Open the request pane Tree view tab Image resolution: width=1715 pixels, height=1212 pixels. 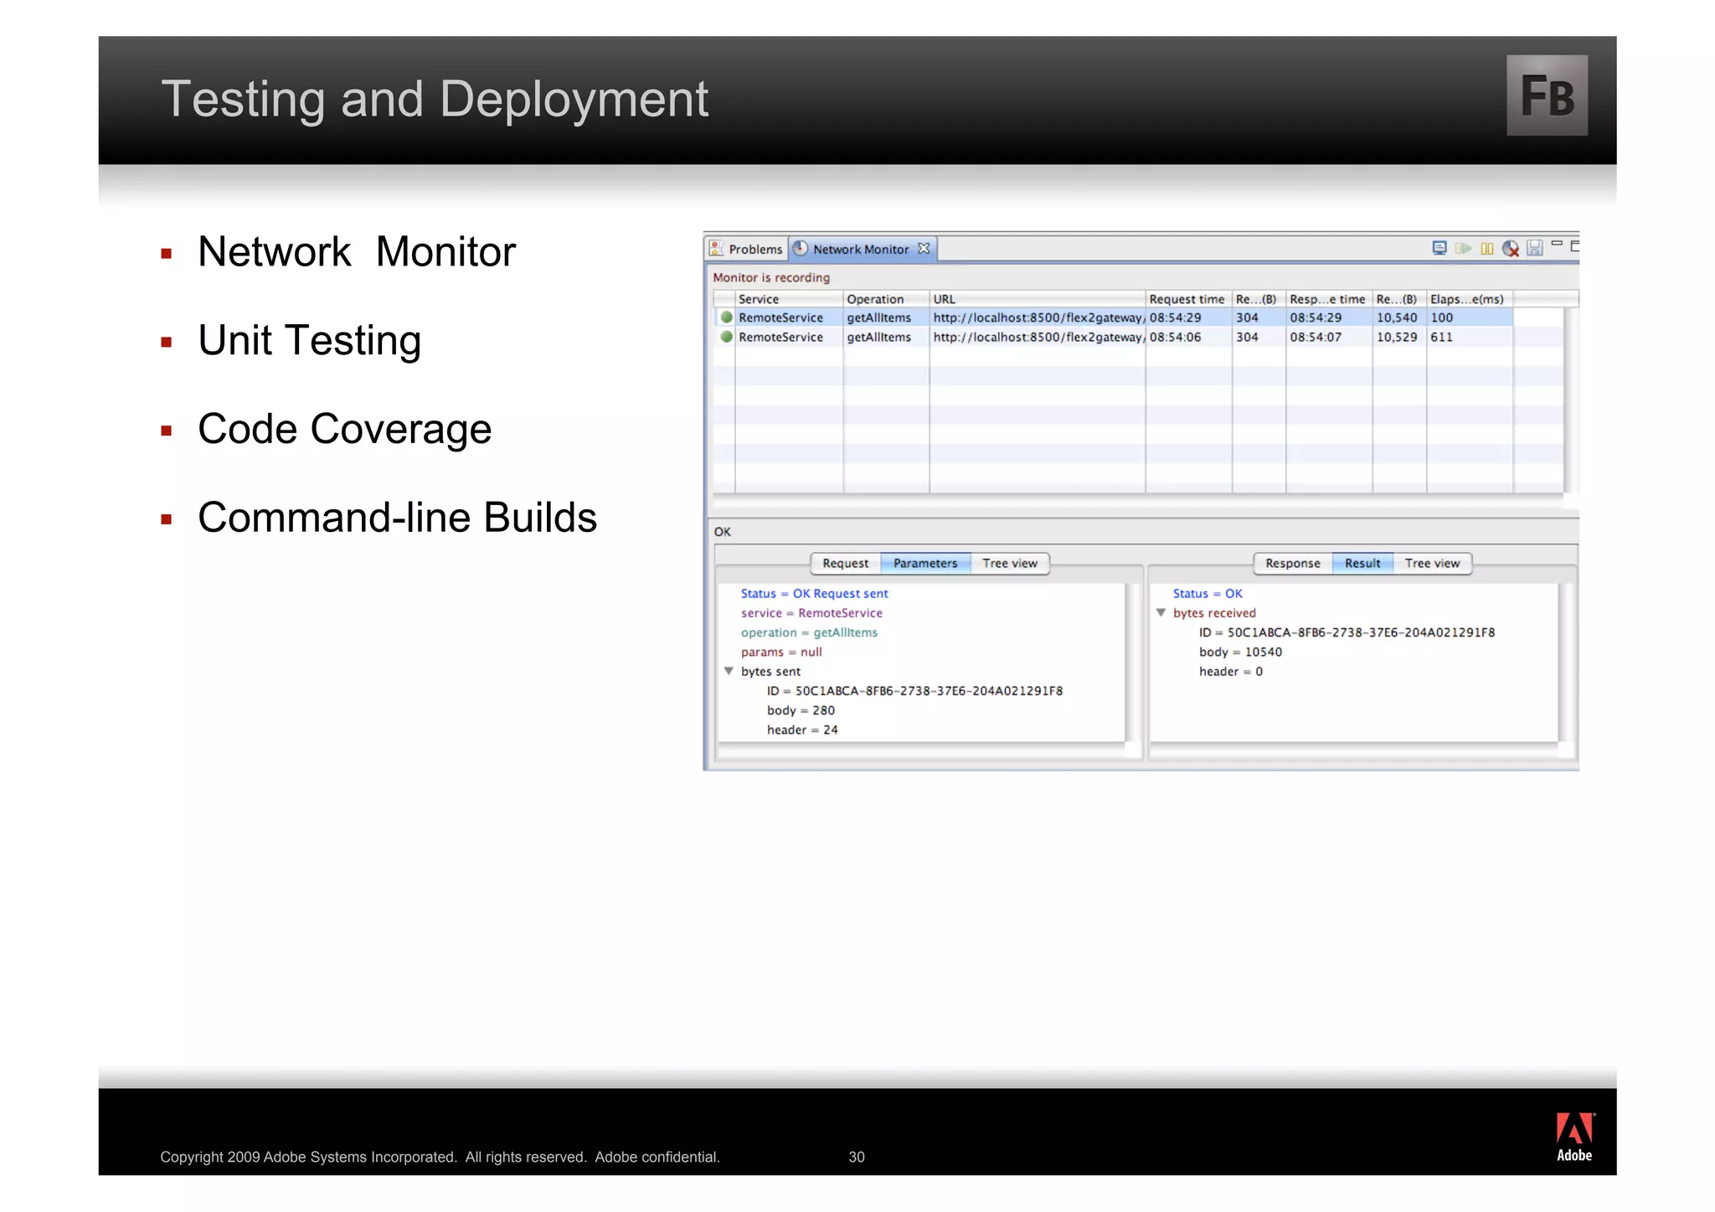[x=1010, y=564]
